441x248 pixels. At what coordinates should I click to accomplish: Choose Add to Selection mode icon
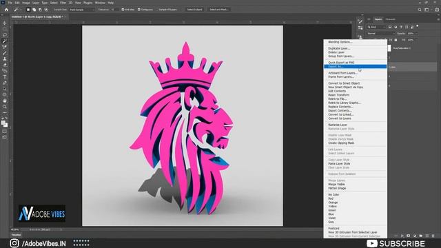[34, 10]
